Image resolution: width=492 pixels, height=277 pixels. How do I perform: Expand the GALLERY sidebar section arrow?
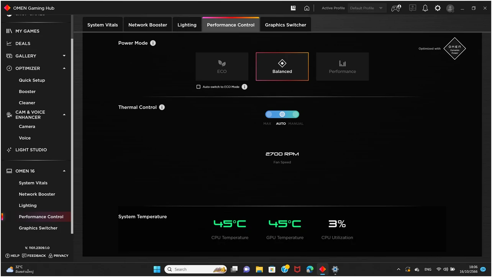click(x=64, y=56)
